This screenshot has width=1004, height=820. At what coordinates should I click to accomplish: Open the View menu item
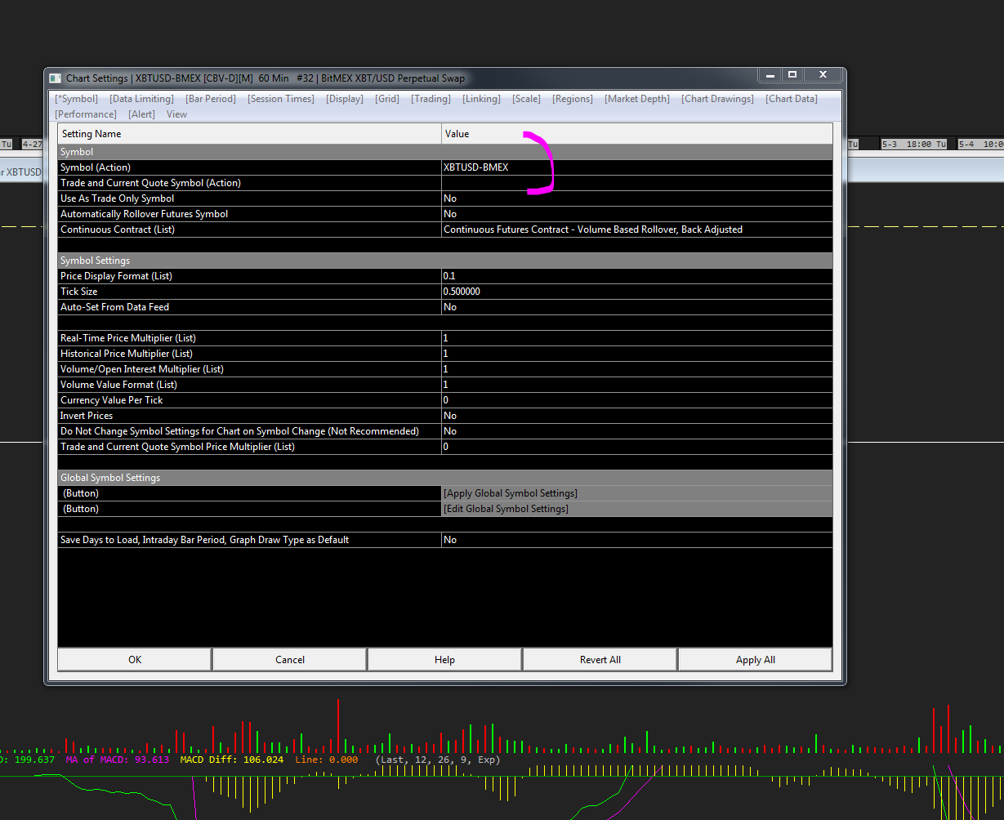(x=176, y=114)
